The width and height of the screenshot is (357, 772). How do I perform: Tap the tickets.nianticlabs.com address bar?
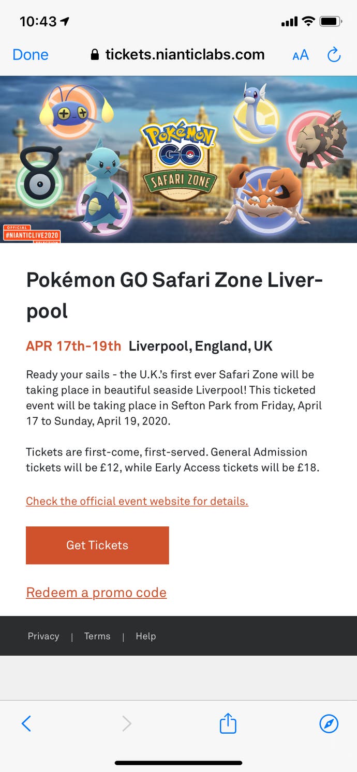[x=184, y=55]
